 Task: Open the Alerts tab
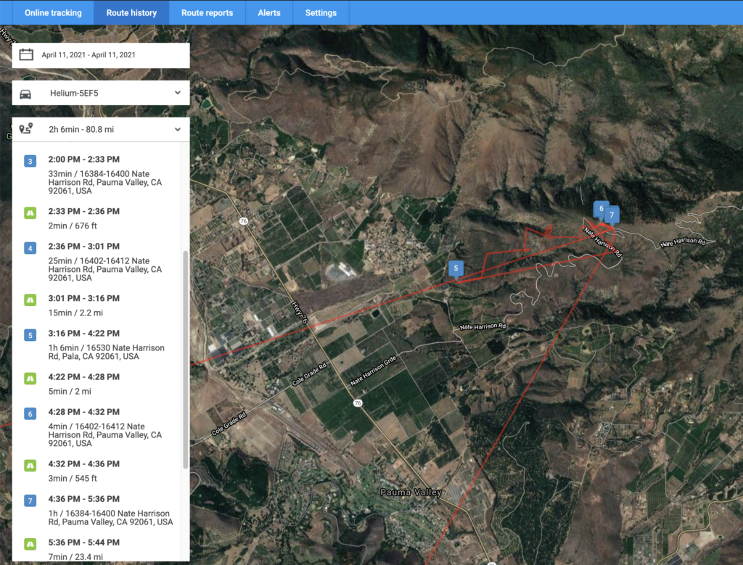[269, 13]
